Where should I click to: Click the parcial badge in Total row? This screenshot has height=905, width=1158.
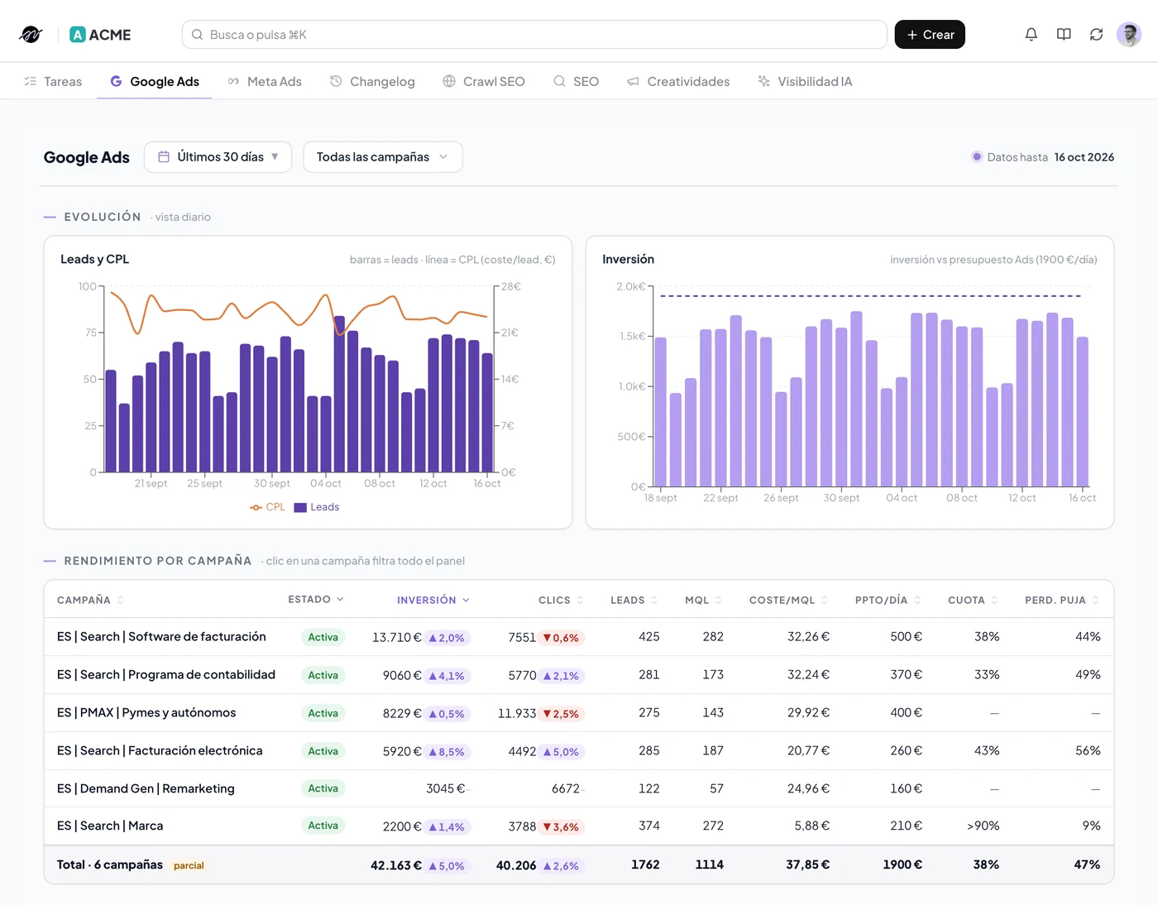tap(189, 866)
